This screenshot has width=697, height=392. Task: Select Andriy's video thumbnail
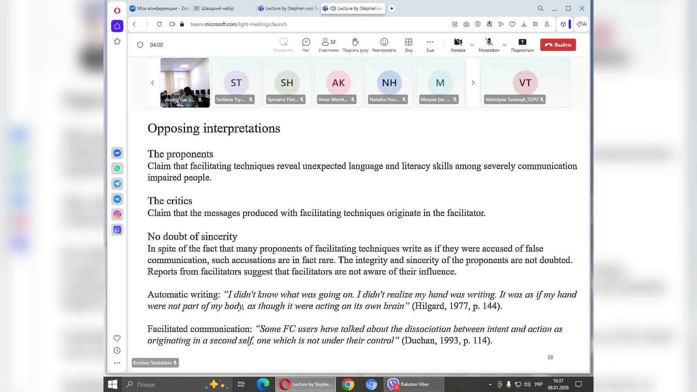pos(185,83)
